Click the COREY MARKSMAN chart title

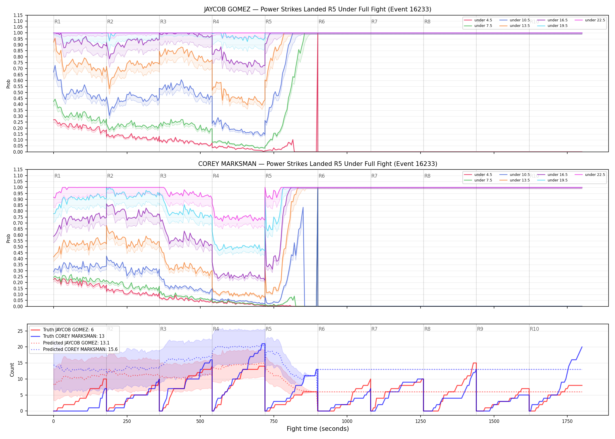point(318,164)
